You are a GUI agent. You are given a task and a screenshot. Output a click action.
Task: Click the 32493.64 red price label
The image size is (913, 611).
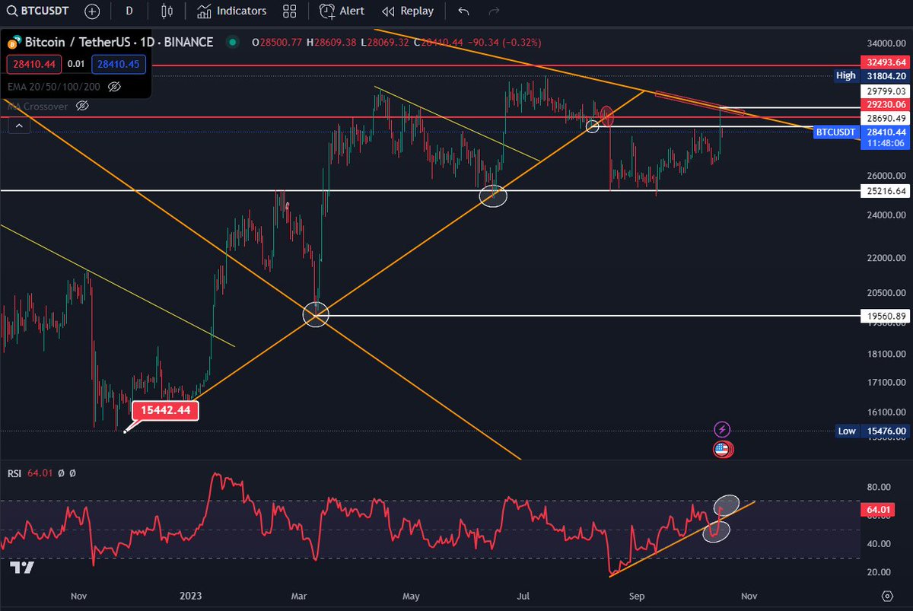click(885, 62)
